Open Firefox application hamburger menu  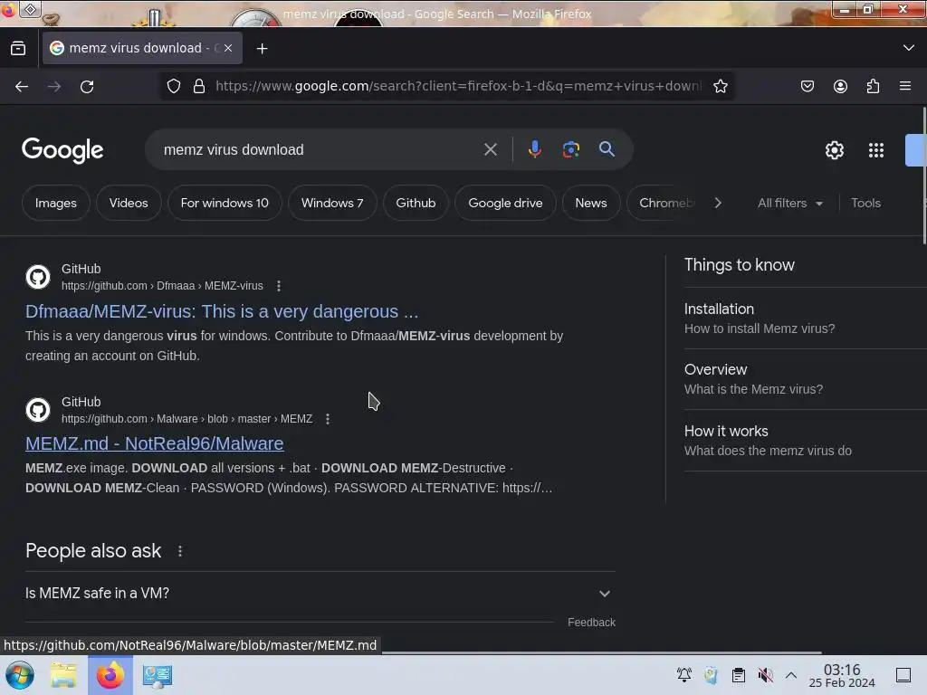905,86
